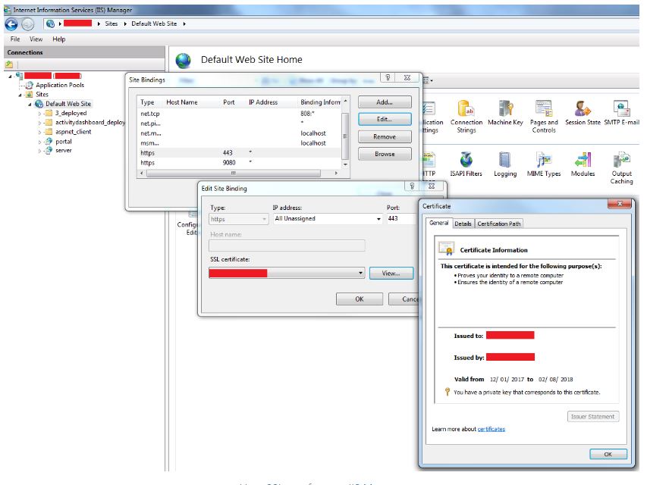
Task: Expand the 3_deployed folder node
Action: (40, 113)
